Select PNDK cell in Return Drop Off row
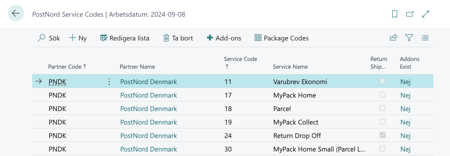450x156 pixels. click(x=57, y=135)
